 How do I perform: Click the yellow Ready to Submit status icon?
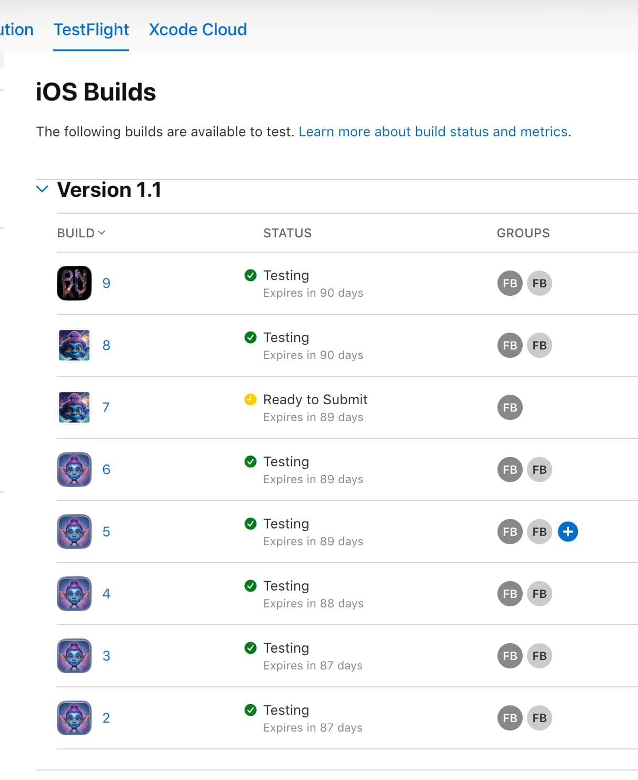(x=251, y=399)
